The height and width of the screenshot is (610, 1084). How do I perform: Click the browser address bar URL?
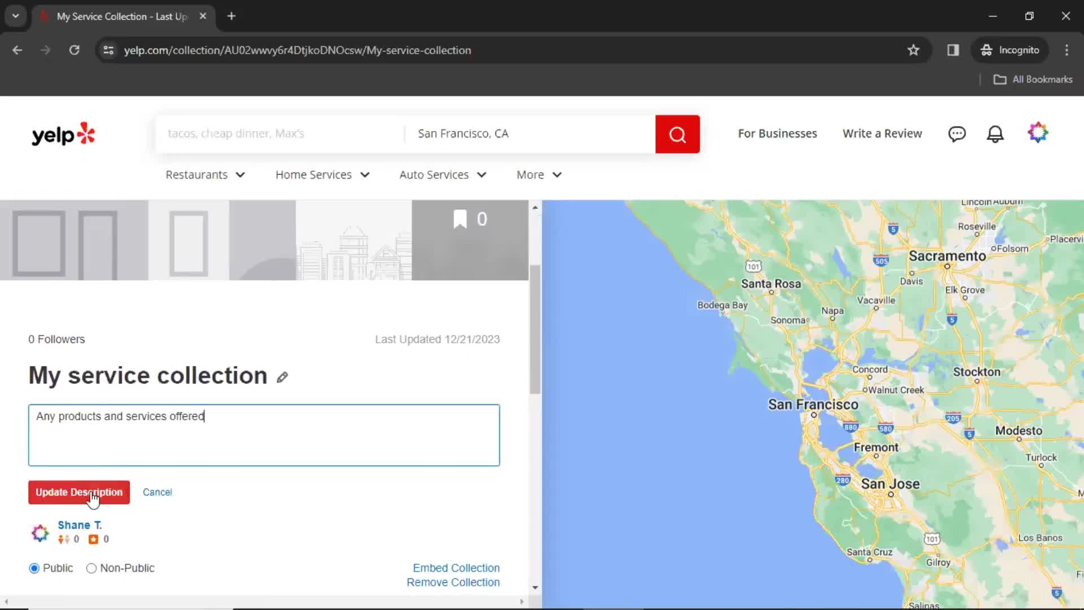point(298,50)
